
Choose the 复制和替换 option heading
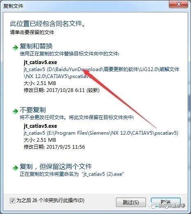tap(36, 46)
